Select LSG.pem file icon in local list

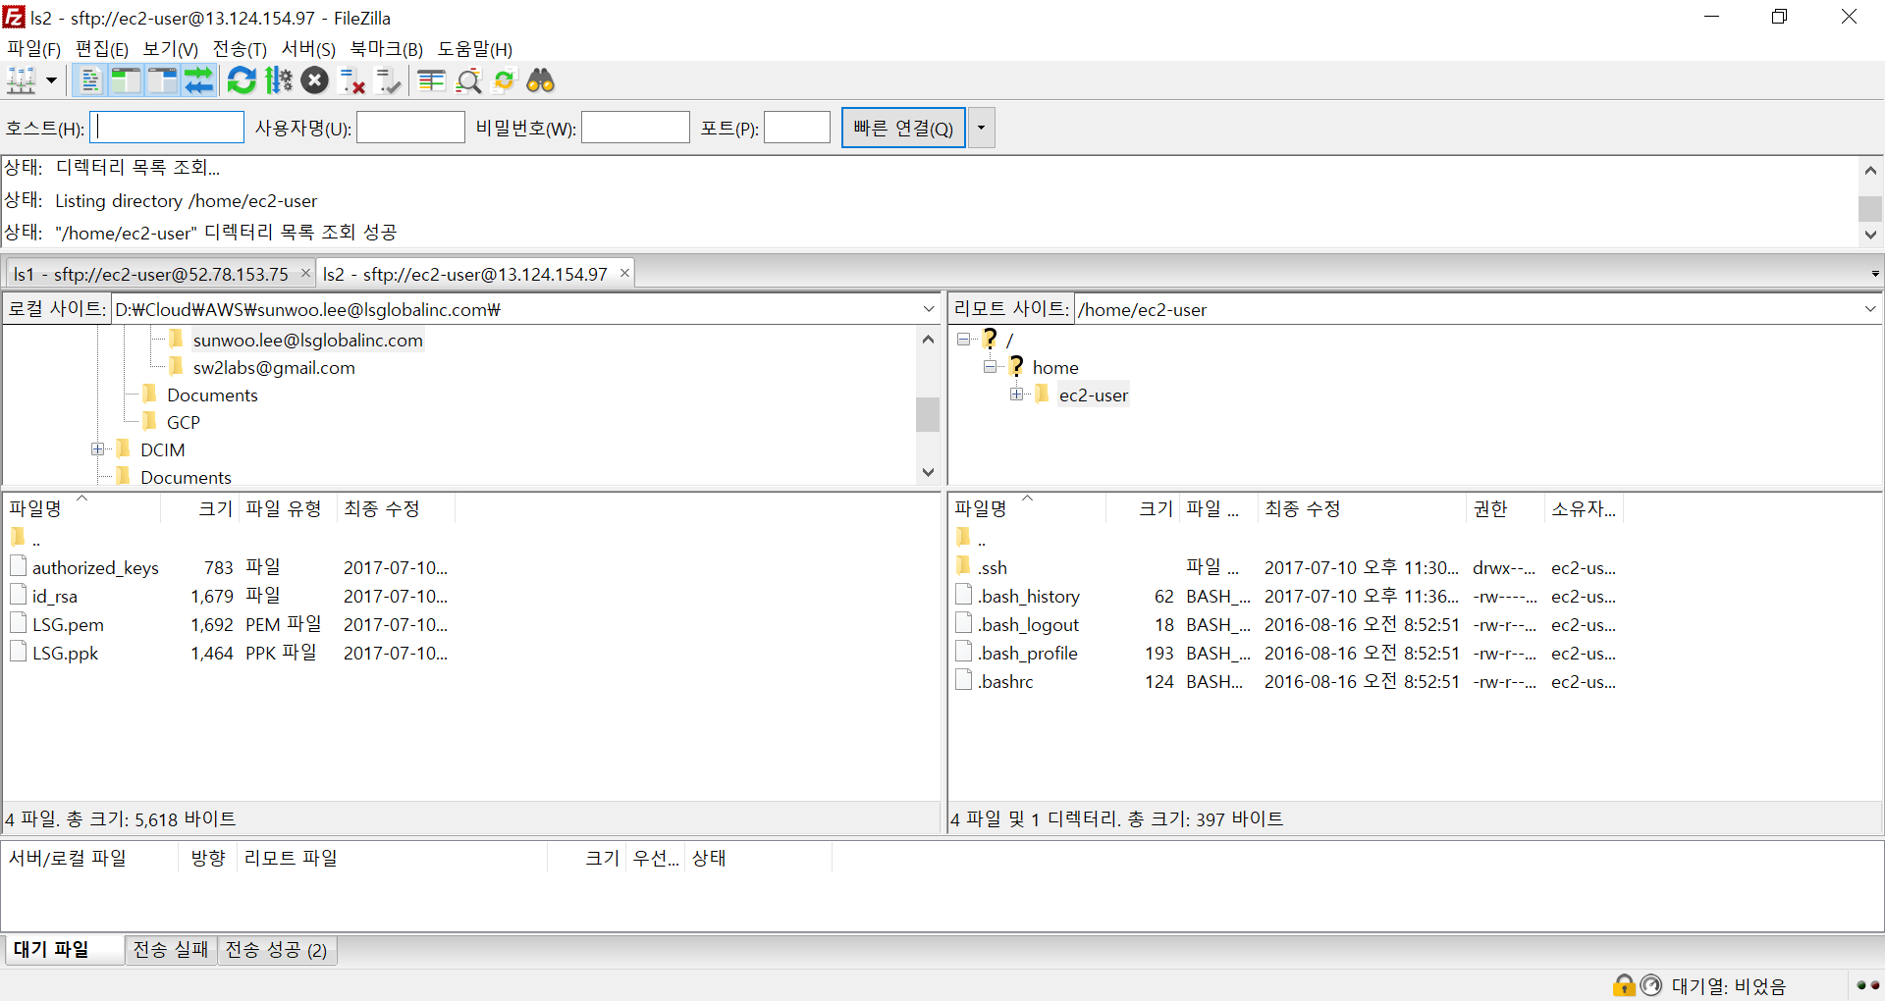pos(18,623)
